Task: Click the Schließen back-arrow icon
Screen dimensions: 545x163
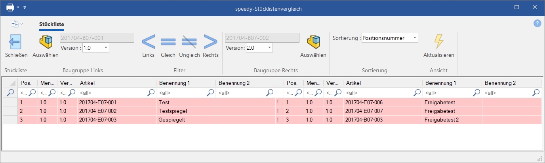Action: tap(15, 42)
